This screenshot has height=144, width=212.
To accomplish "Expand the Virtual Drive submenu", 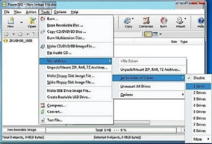I will point(76,61).
